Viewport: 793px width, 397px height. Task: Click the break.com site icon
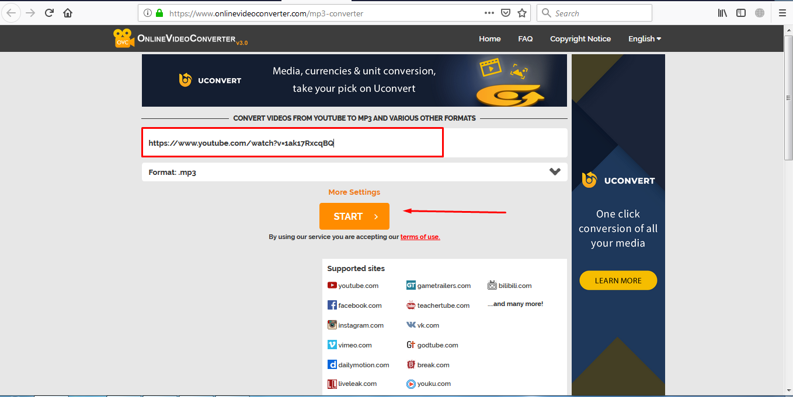click(x=411, y=364)
